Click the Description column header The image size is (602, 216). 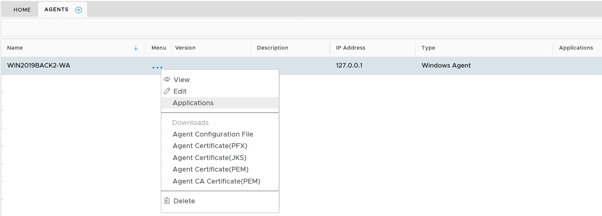pos(272,48)
